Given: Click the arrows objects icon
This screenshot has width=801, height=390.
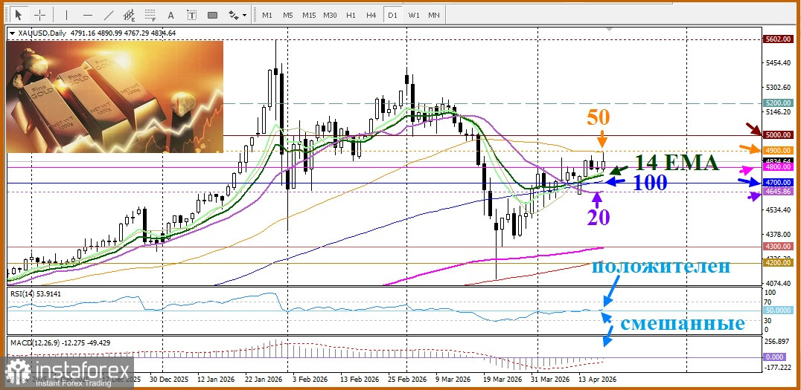Looking at the screenshot, I should pyautogui.click(x=234, y=15).
